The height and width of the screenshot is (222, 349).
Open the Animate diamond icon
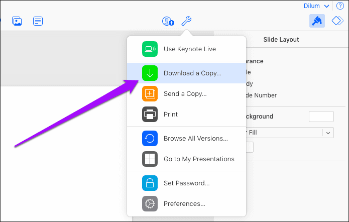pos(337,21)
